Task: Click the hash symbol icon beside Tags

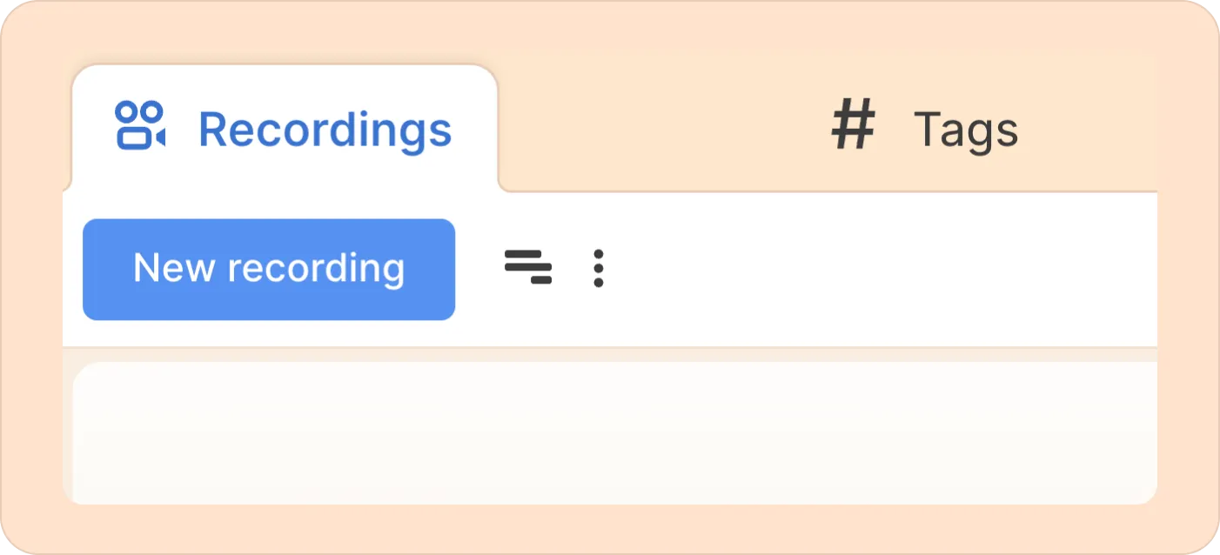Action: (x=853, y=125)
